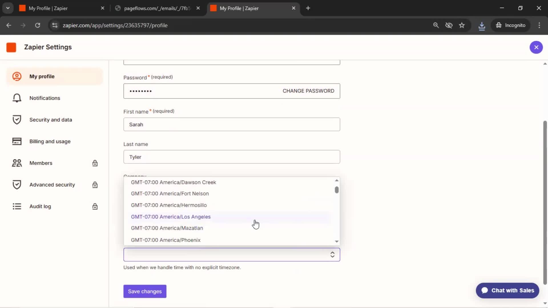Switch to pageflows.com emails tab

[x=157, y=8]
